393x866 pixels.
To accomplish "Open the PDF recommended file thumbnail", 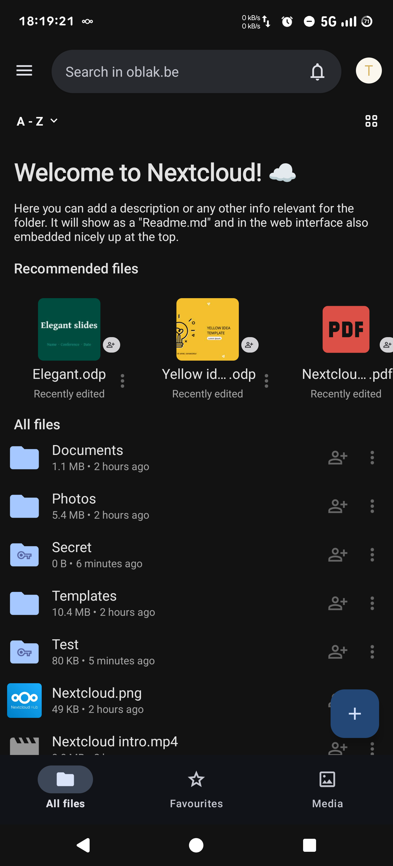I will point(346,329).
